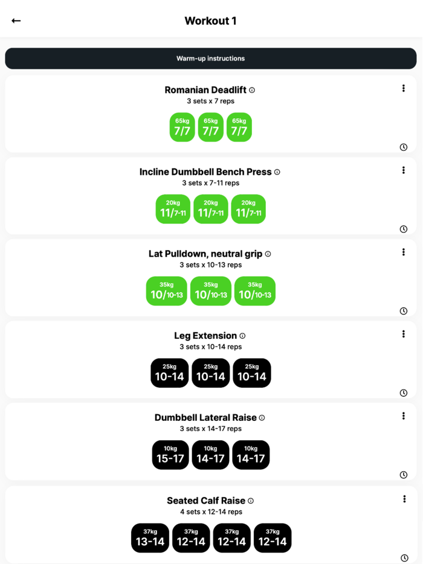The image size is (423, 564).
Task: Tap the back arrow to leave Workout 1
Action: pyautogui.click(x=16, y=20)
